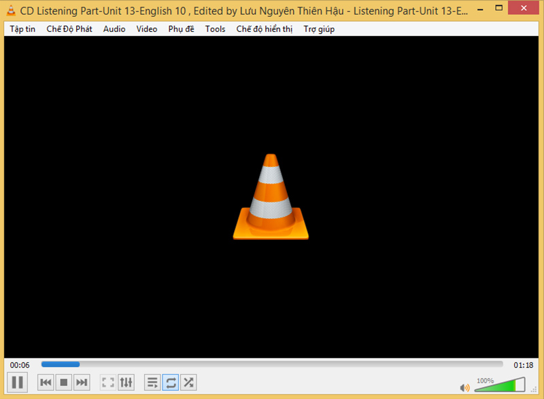Switch to fullscreen mode
Image resolution: width=544 pixels, height=399 pixels.
coord(107,382)
